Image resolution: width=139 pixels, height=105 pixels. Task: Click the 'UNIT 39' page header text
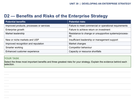pos(74,4)
